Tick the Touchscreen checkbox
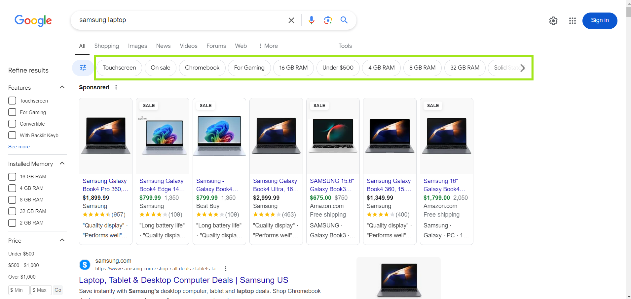 (x=12, y=101)
